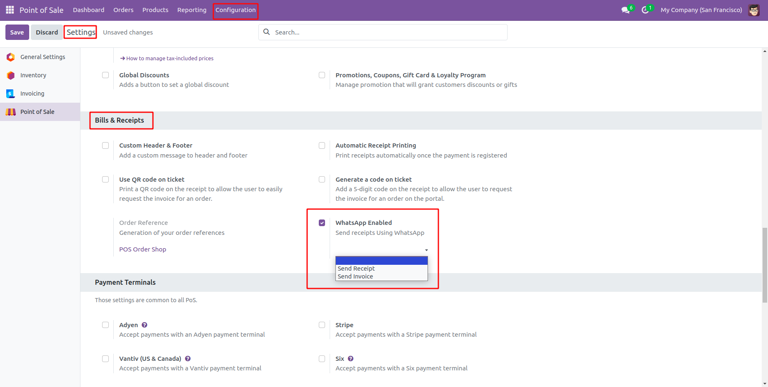Select Send Invoice from the dropdown

click(381, 276)
